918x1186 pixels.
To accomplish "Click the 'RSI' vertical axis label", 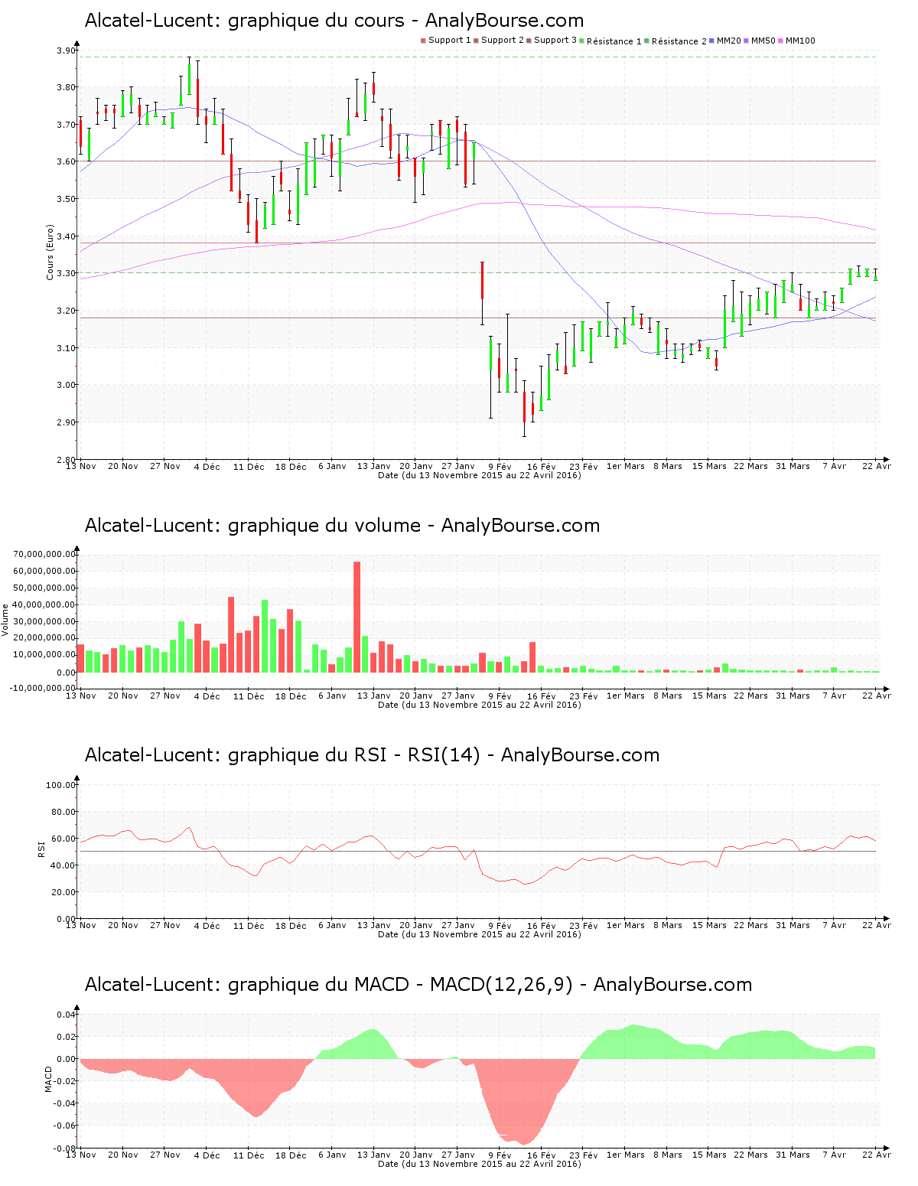I will (x=41, y=849).
